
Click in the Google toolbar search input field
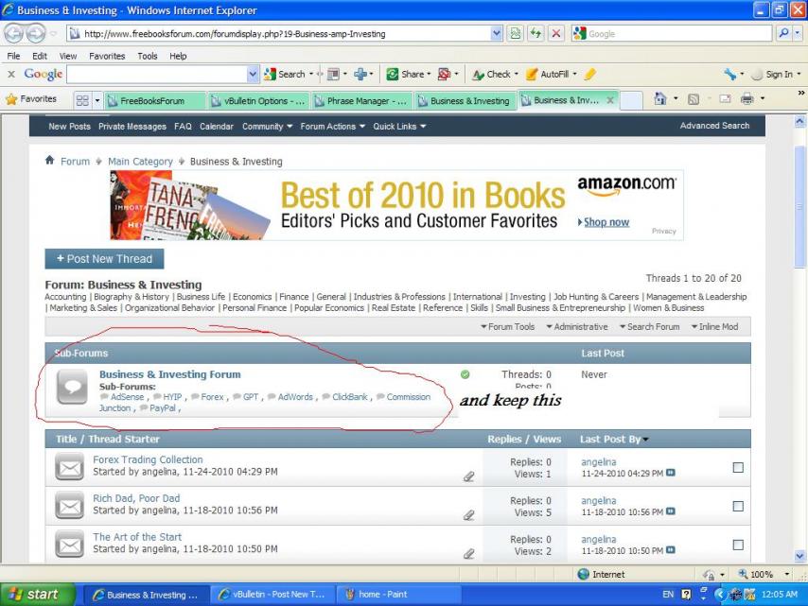click(x=157, y=74)
